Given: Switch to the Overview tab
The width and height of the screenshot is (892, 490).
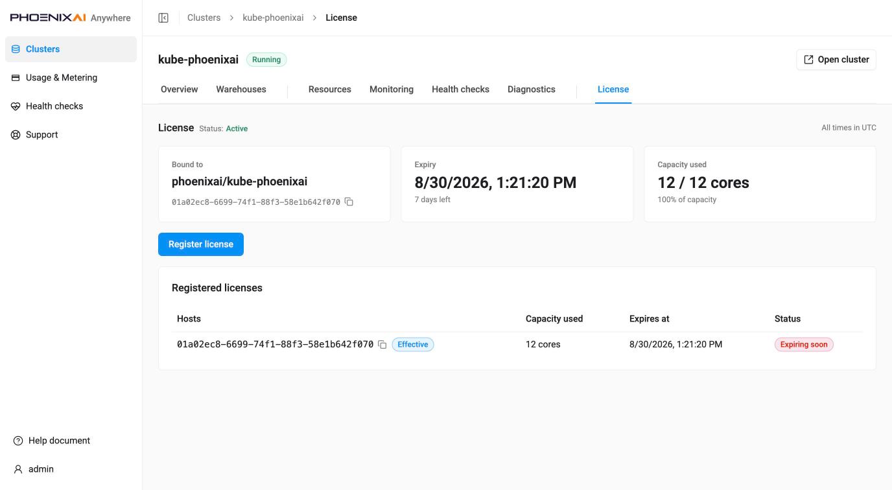Looking at the screenshot, I should click(179, 89).
